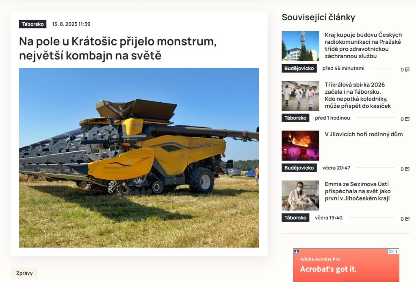Click the AdChoices triangle icon on ad
416x282 pixels.
(390, 251)
